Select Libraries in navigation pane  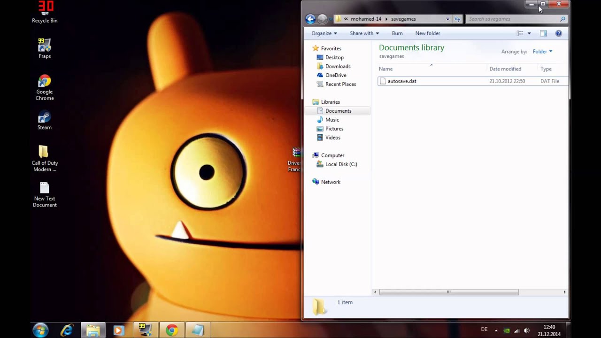tap(330, 102)
